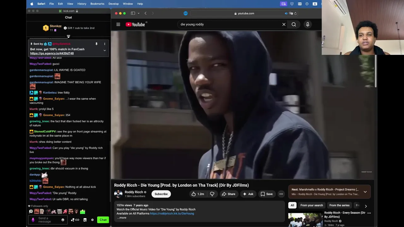Screen dimensions: 404x227
Task: Open the pinned message options menu
Action: 104,44
